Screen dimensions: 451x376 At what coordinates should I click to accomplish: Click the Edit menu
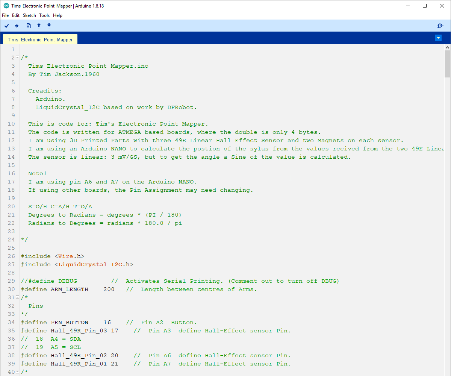click(16, 15)
